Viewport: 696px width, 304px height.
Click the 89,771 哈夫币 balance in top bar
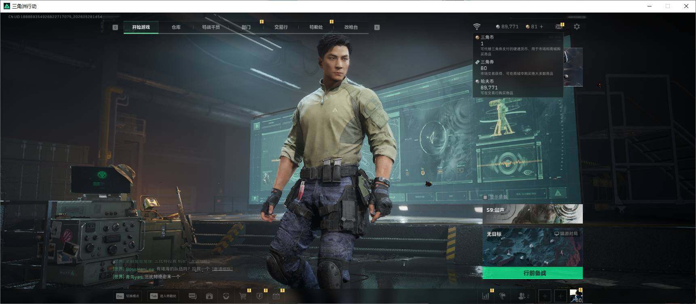click(507, 27)
